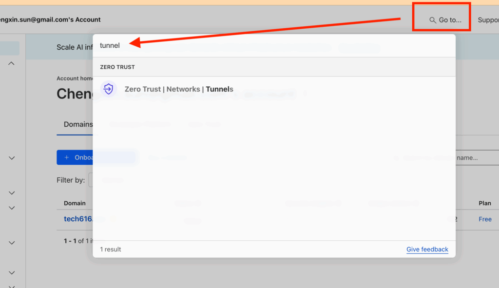Click the Domain column header
Viewport: 499px width, 288px height.
[x=75, y=203]
